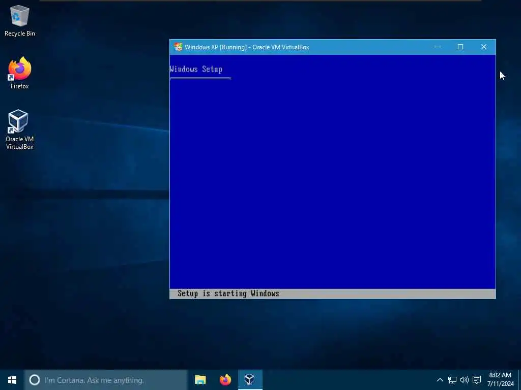Open the Windows Start menu
521x390 pixels.
[x=12, y=380]
